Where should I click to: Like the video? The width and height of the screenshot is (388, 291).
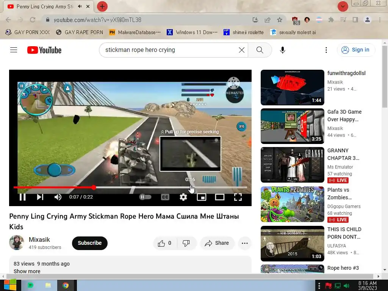(165, 243)
